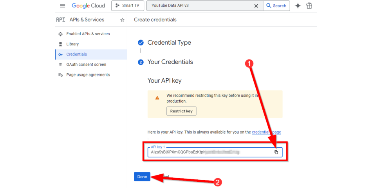This screenshot has width=372, height=188.
Task: Open Page usage agreements
Action: point(88,75)
